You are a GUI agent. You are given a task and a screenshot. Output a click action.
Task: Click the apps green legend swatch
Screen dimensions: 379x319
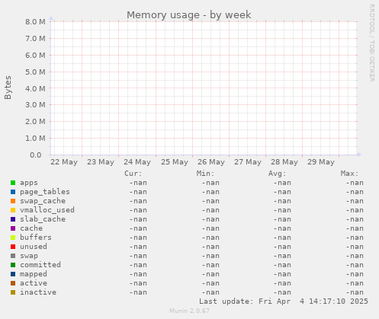click(x=13, y=183)
